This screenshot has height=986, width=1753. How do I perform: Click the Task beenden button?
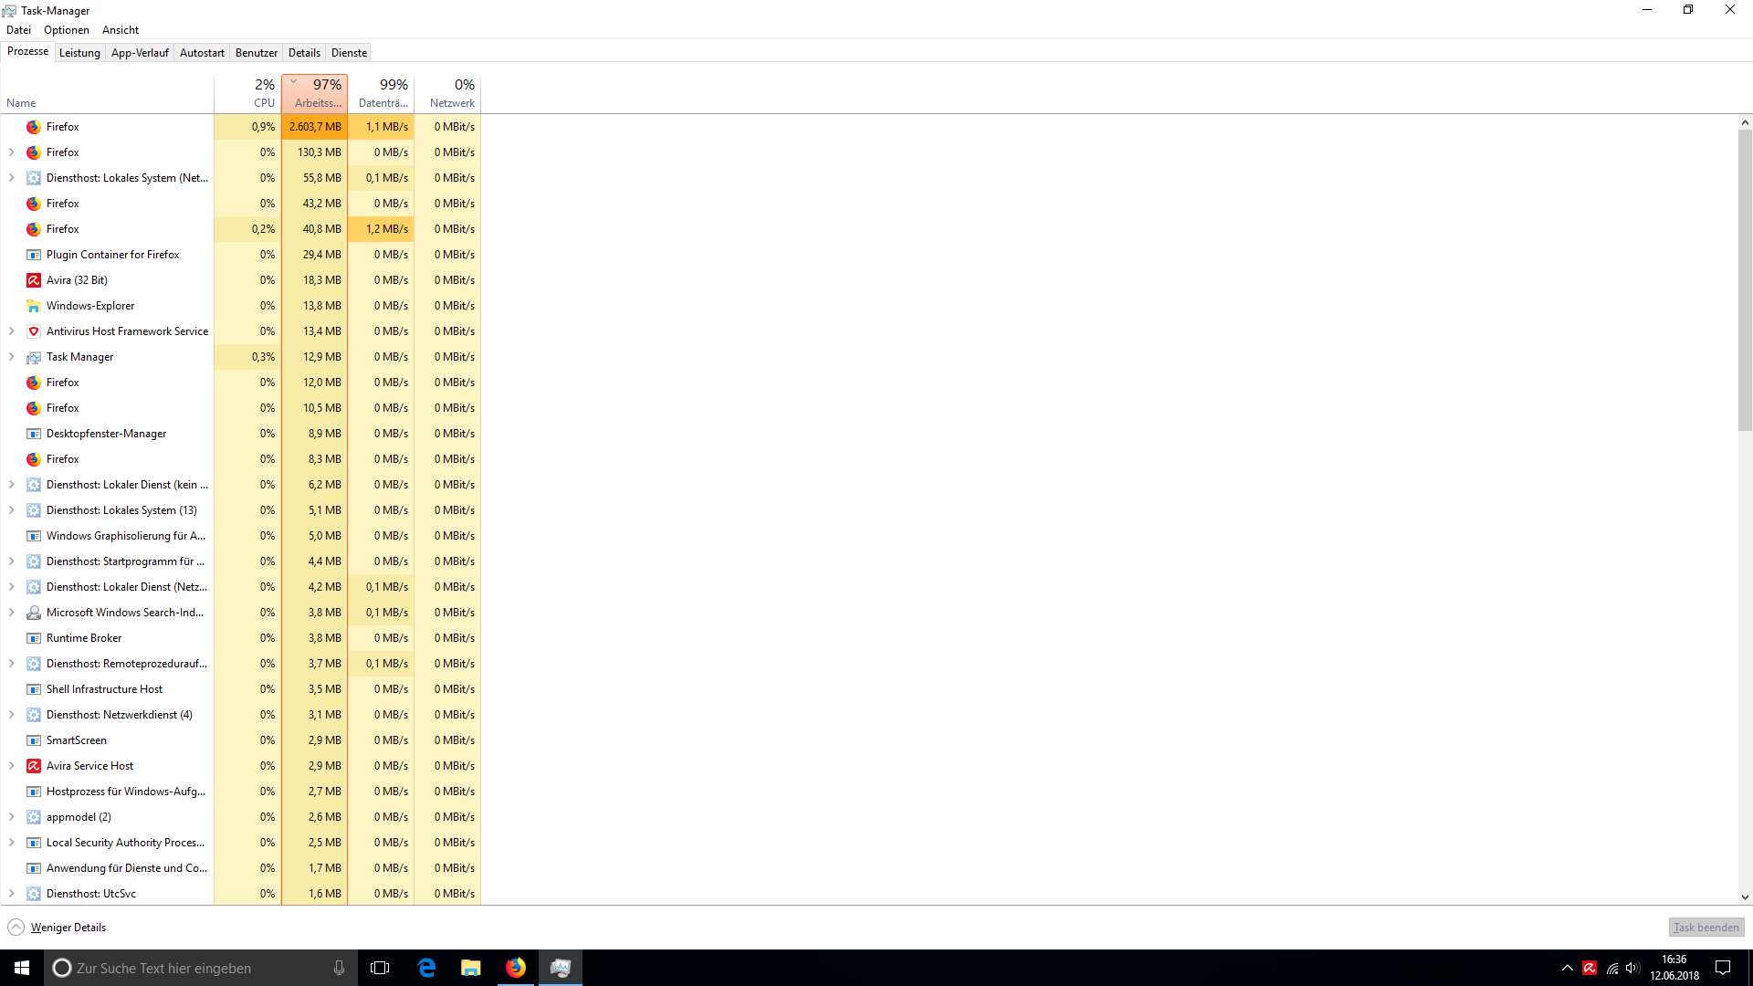click(x=1706, y=928)
